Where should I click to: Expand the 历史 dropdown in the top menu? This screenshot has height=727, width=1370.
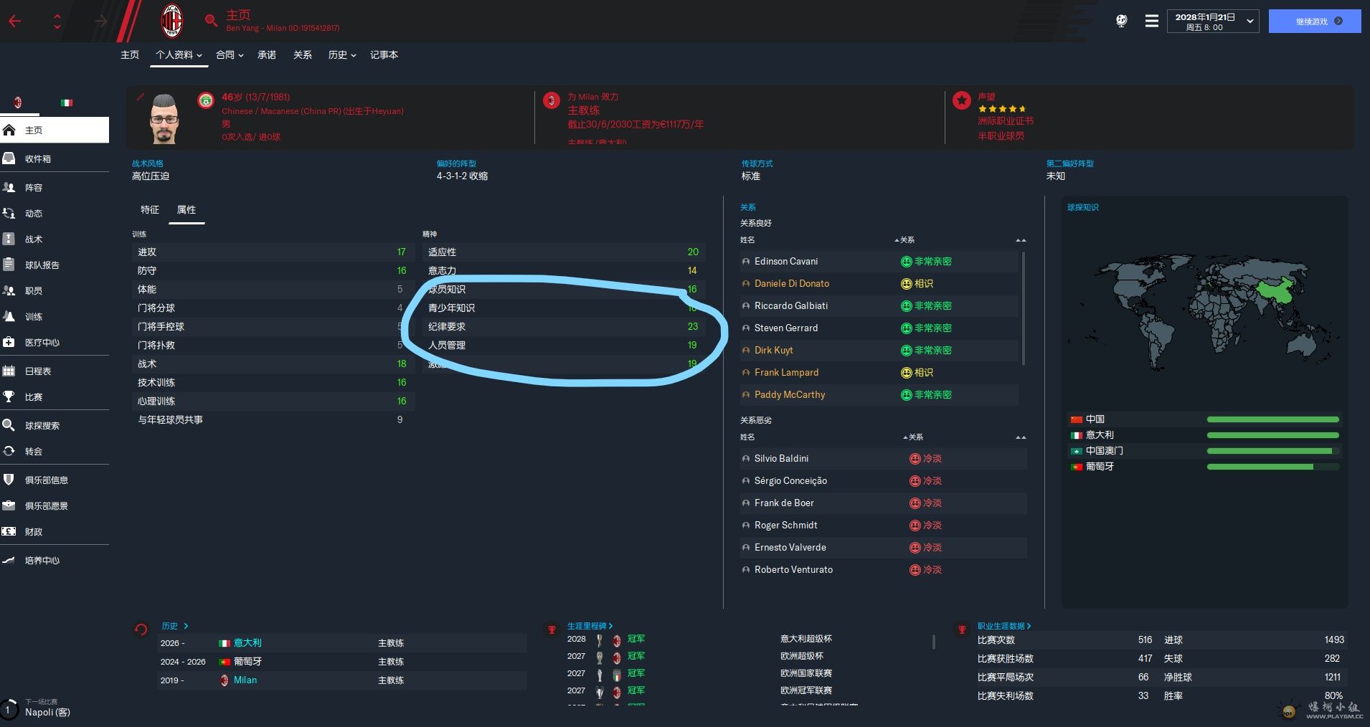[x=342, y=54]
